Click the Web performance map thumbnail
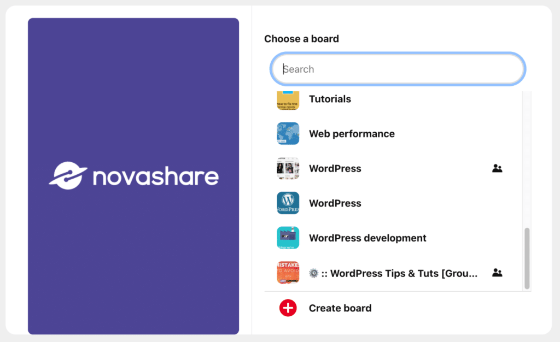The image size is (560, 342). (x=288, y=134)
